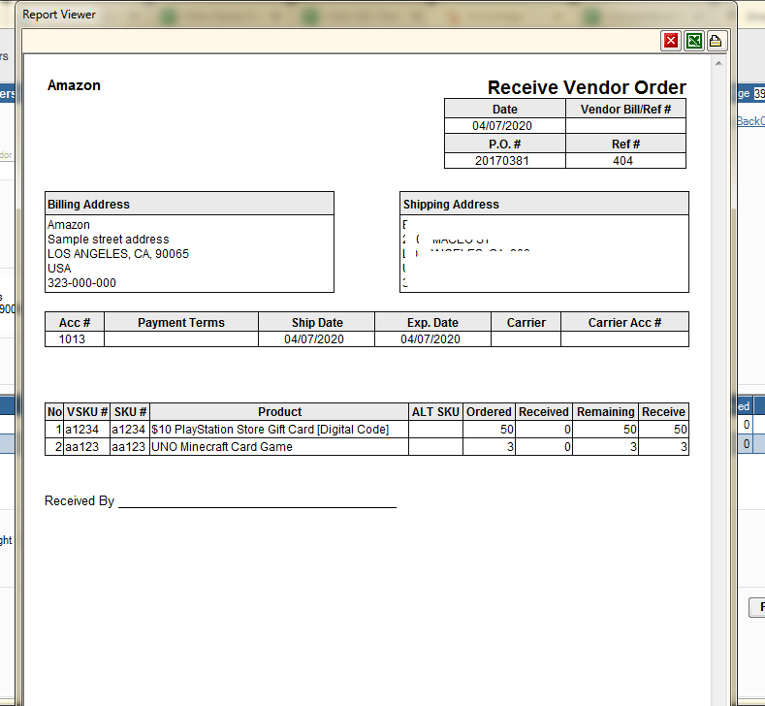The image size is (765, 706).
Task: Export the report to Excel
Action: (694, 41)
